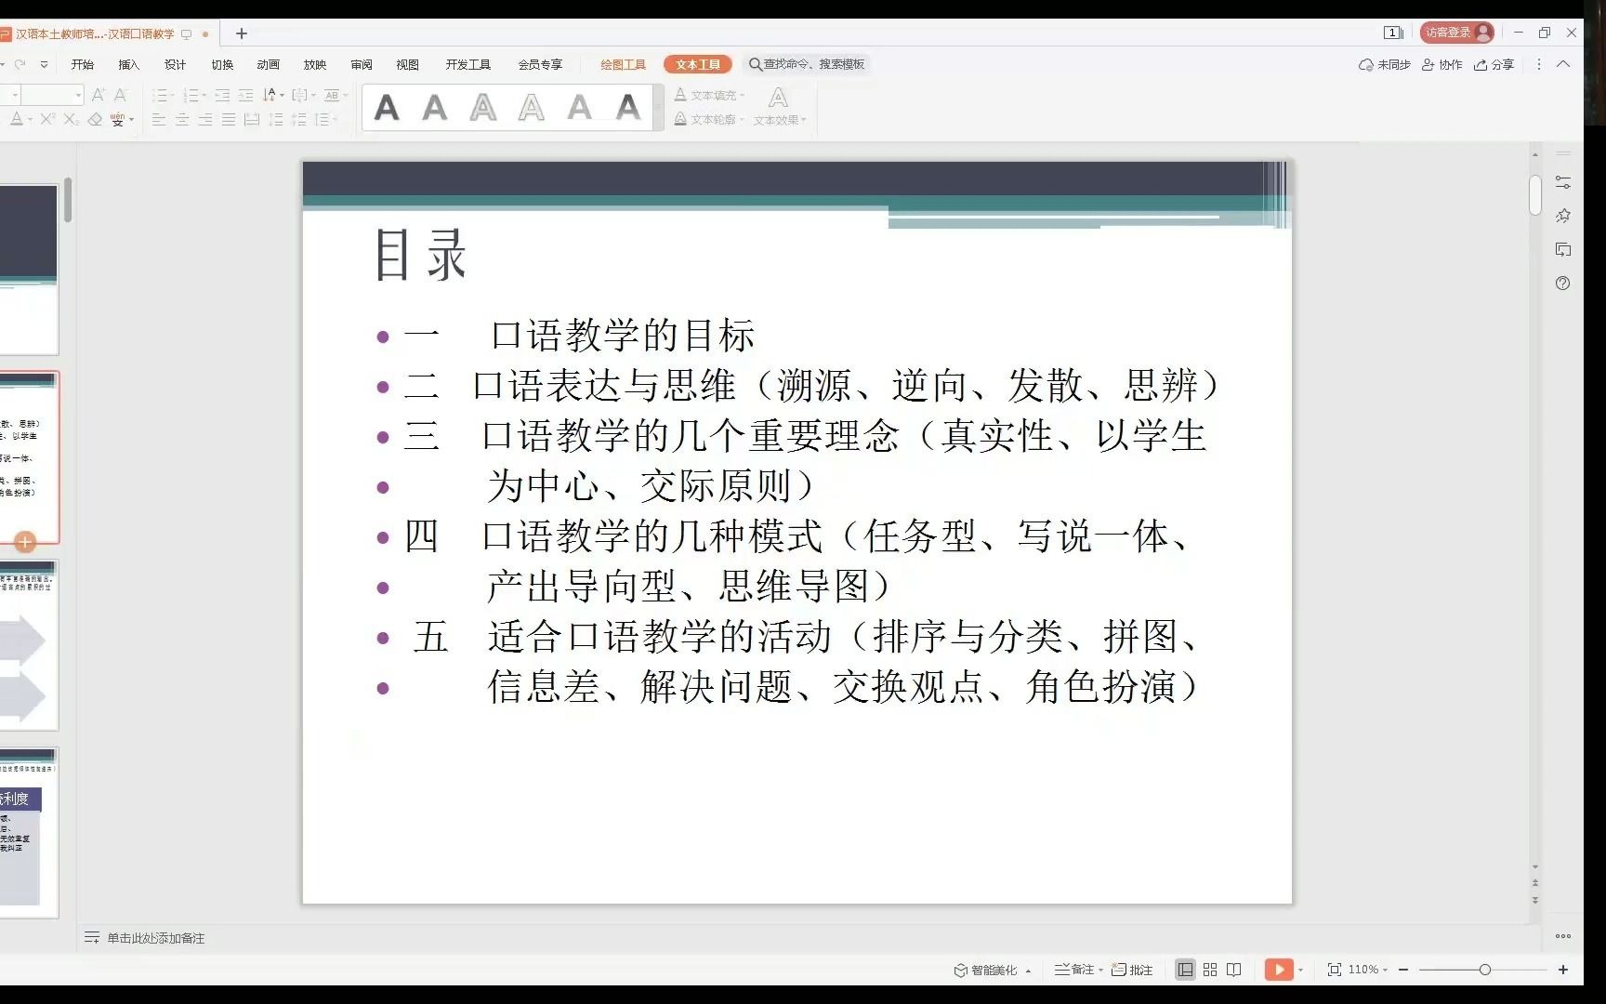Decrease the indent level
Screen dimensions: 1606x1004
[222, 95]
